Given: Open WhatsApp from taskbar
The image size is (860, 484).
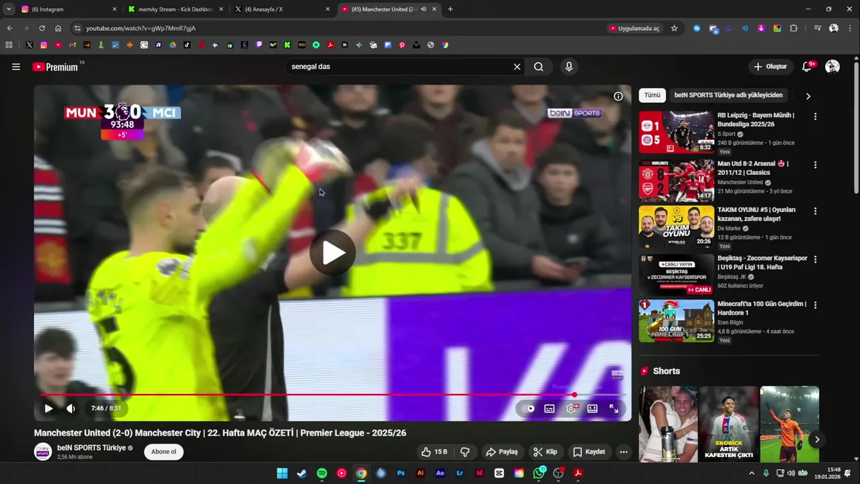Looking at the screenshot, I should point(539,473).
